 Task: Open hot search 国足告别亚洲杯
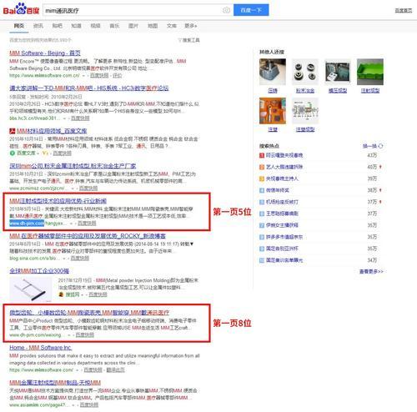282,249
